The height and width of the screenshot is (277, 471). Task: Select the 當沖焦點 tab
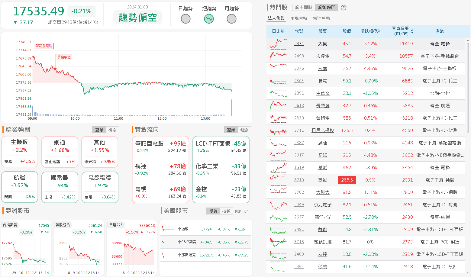coord(321,18)
